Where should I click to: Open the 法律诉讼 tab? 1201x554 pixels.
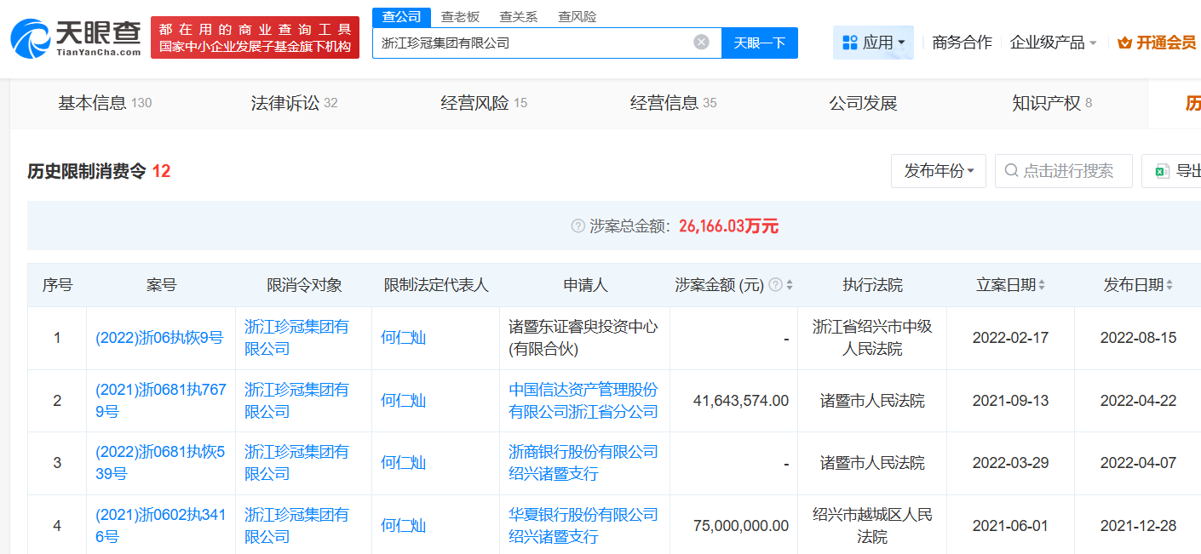pos(294,103)
